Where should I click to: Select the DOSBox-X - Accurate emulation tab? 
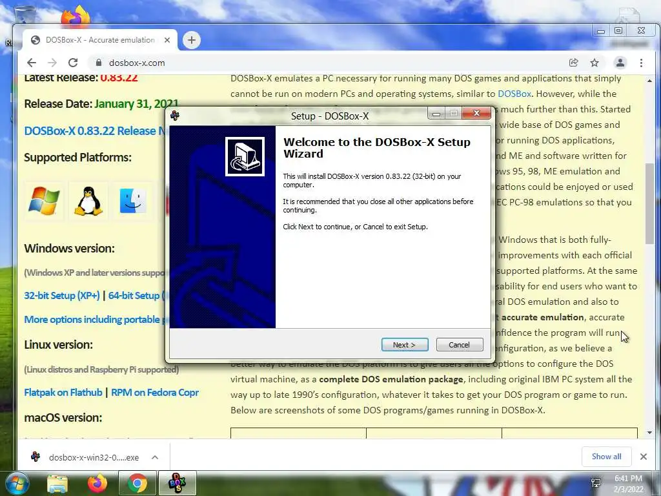click(x=99, y=40)
